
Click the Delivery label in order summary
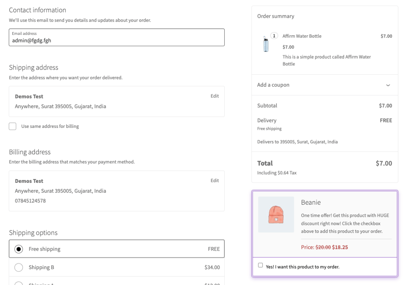[x=267, y=120]
